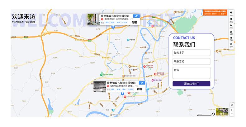Open the orange weather warning banner

[x=215, y=12]
